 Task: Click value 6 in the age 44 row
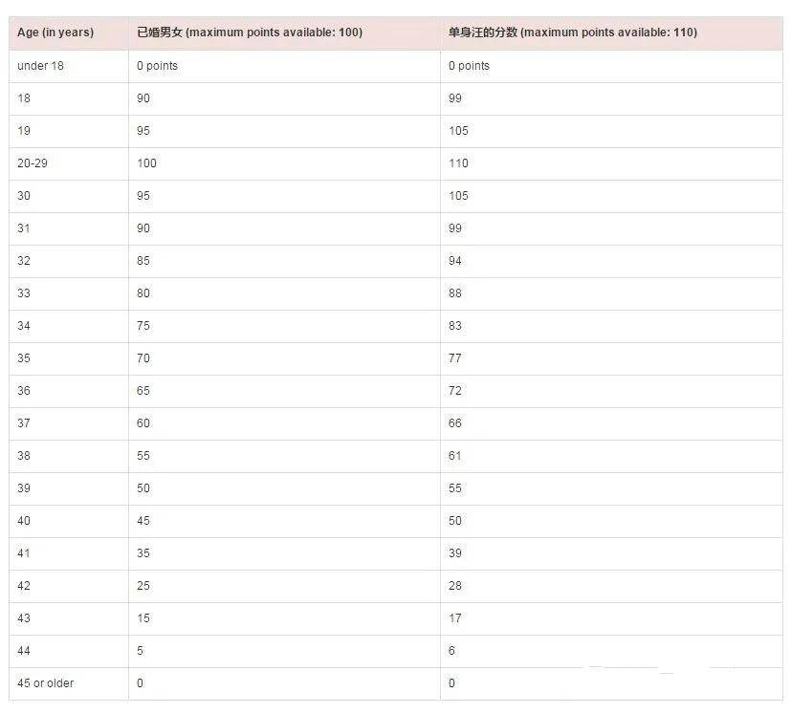coord(451,651)
